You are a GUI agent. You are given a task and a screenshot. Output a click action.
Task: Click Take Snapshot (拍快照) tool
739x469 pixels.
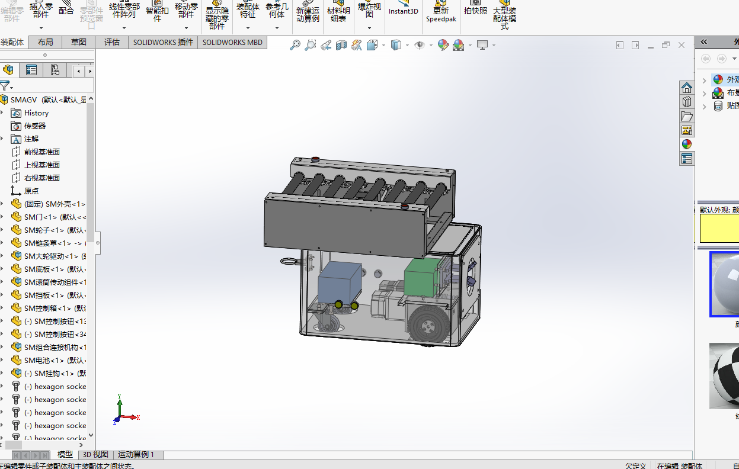[x=475, y=8]
